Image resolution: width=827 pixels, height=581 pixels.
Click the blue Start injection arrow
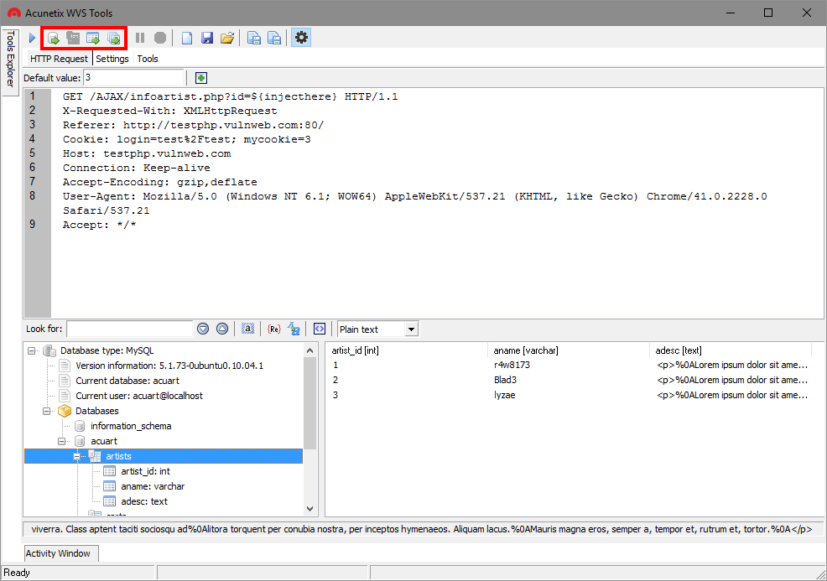[x=32, y=38]
